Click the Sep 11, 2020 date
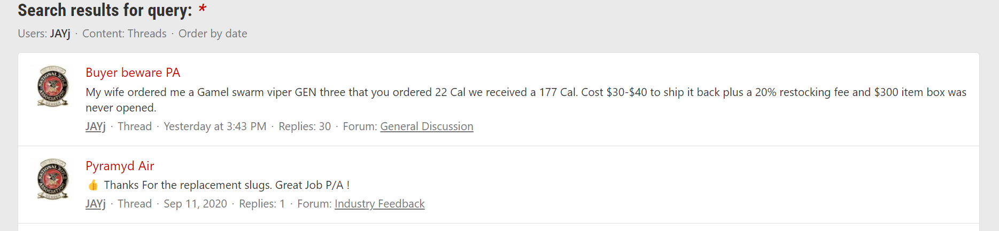 click(195, 204)
